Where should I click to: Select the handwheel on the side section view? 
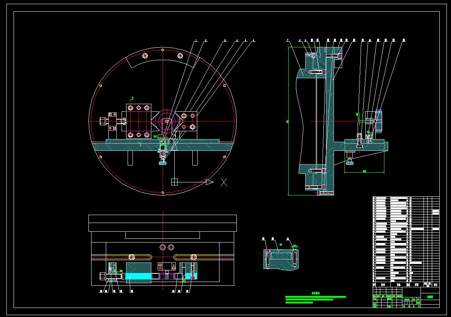[x=379, y=121]
